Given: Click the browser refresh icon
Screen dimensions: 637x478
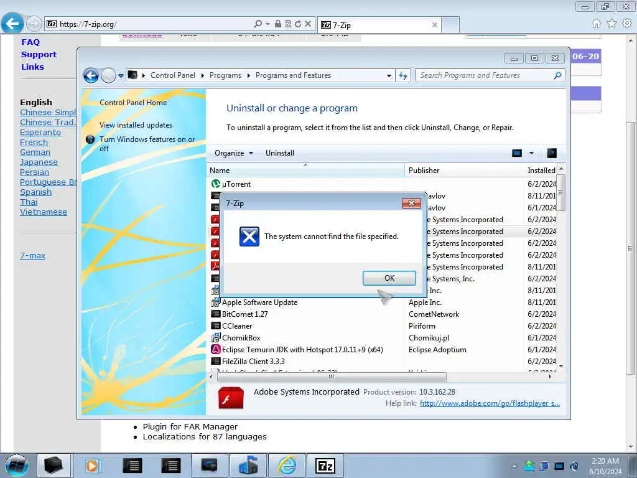Looking at the screenshot, I should tap(298, 24).
